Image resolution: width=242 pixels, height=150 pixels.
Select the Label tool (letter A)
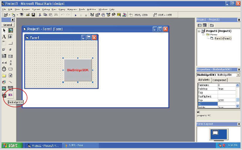[4, 37]
